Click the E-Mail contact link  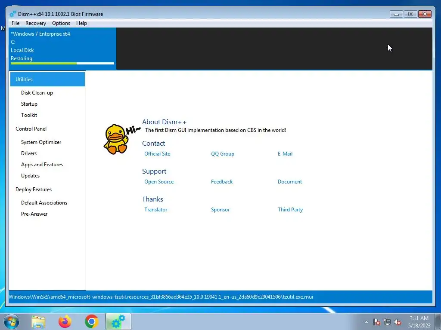(x=285, y=154)
